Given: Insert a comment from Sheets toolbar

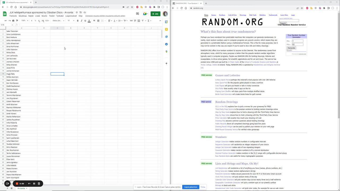Looking at the screenshot, I should [135, 21].
